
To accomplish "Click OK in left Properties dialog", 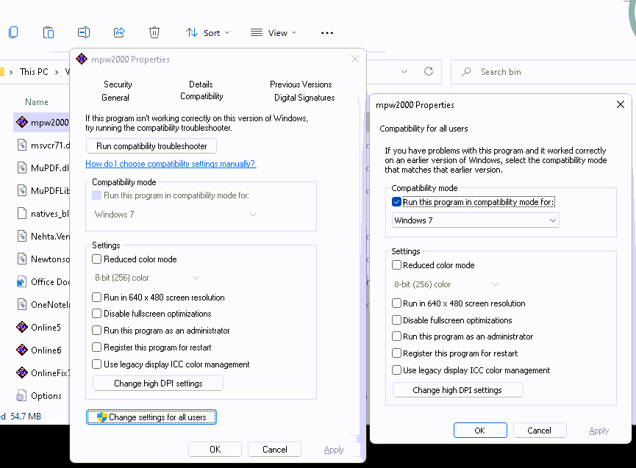I will click(x=215, y=450).
